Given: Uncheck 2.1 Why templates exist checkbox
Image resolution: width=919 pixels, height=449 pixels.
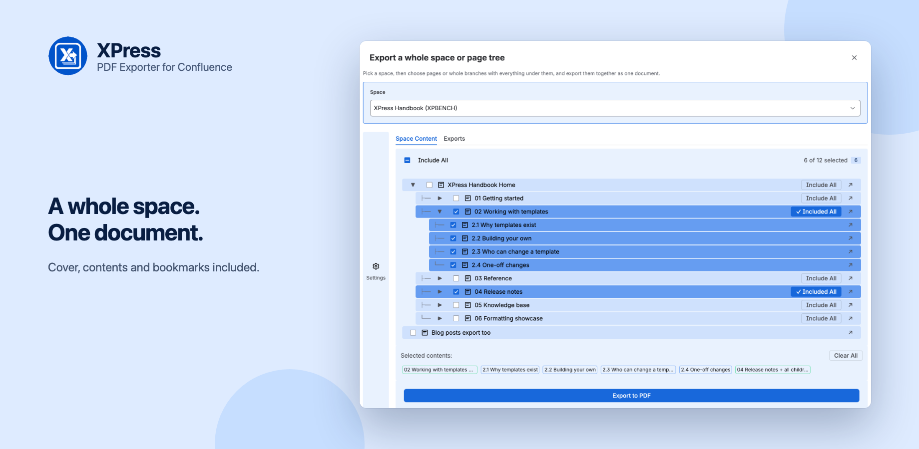Looking at the screenshot, I should pyautogui.click(x=454, y=225).
